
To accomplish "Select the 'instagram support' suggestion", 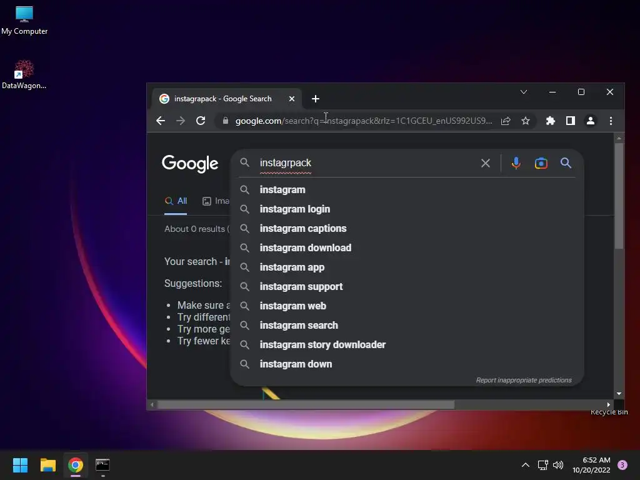I will coord(407,286).
